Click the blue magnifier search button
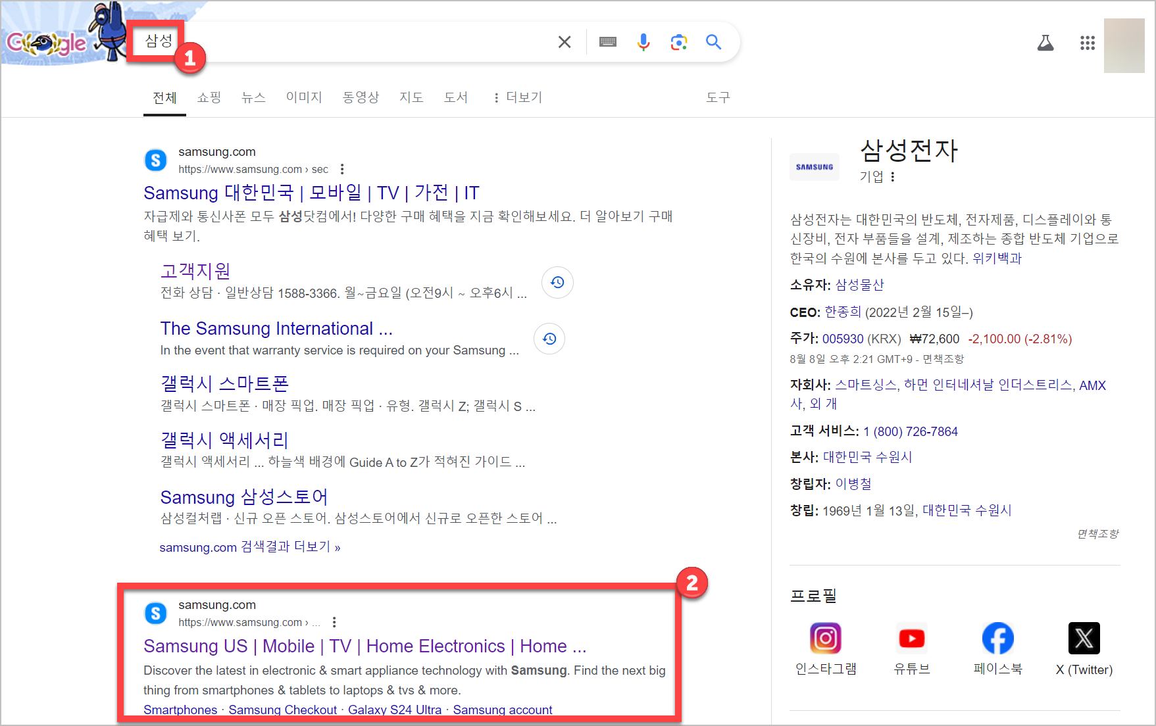The image size is (1156, 726). (714, 42)
